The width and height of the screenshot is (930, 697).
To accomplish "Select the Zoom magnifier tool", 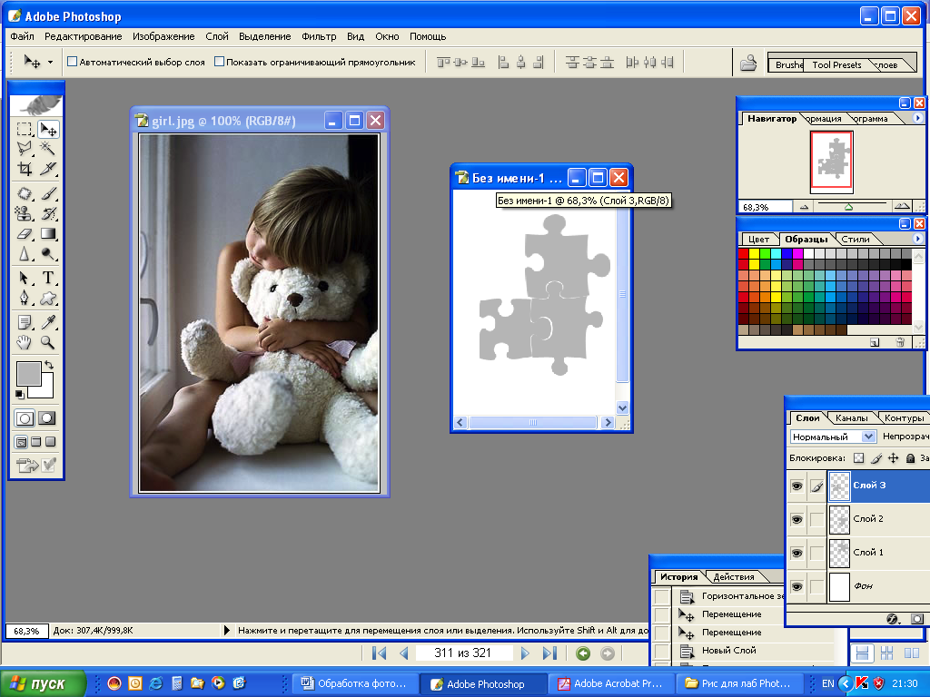I will click(x=47, y=342).
